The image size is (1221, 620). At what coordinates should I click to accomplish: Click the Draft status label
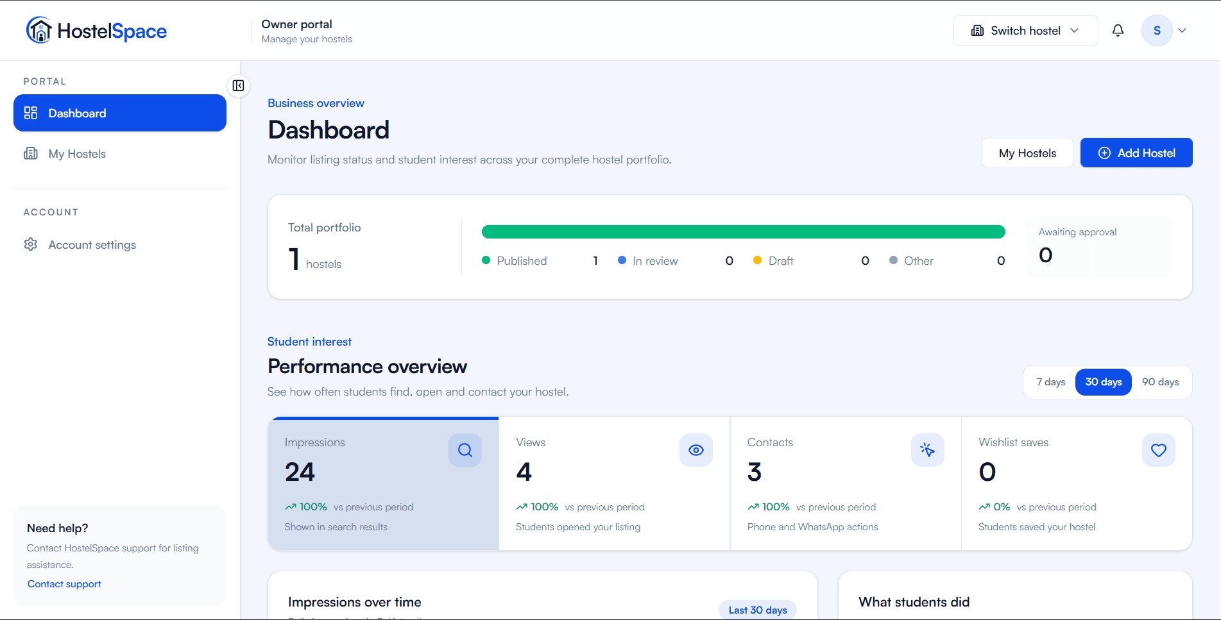(x=781, y=260)
